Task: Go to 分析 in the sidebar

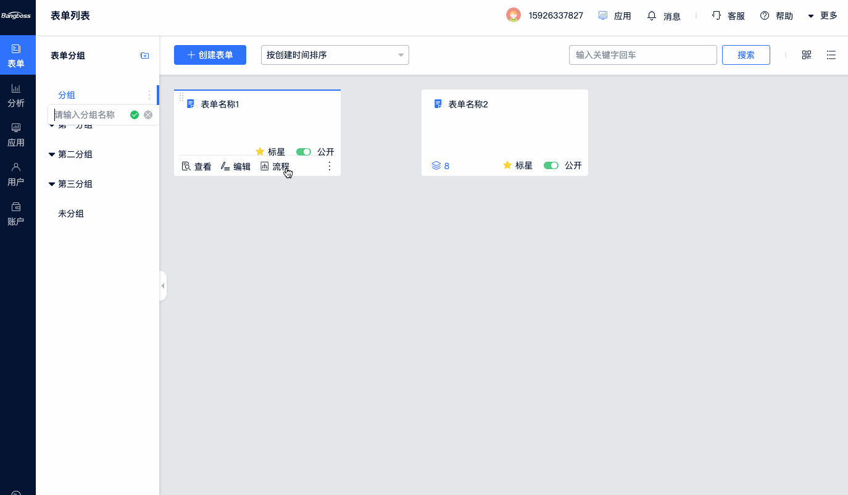Action: (x=17, y=96)
